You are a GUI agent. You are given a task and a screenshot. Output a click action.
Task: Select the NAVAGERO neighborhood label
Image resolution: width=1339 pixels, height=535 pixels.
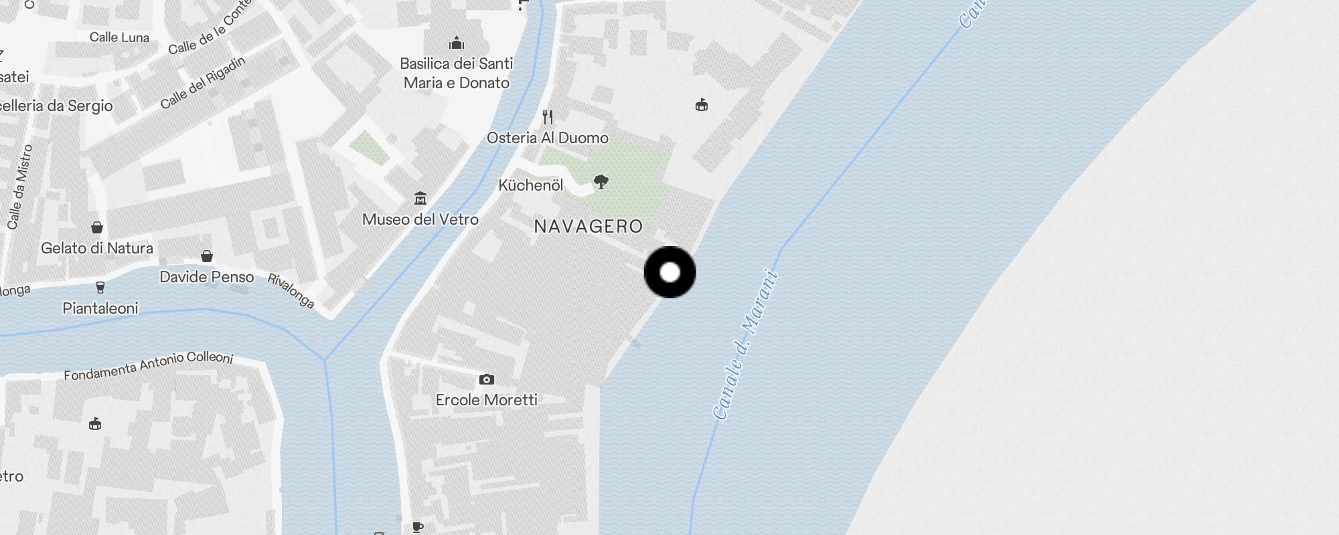click(x=588, y=227)
